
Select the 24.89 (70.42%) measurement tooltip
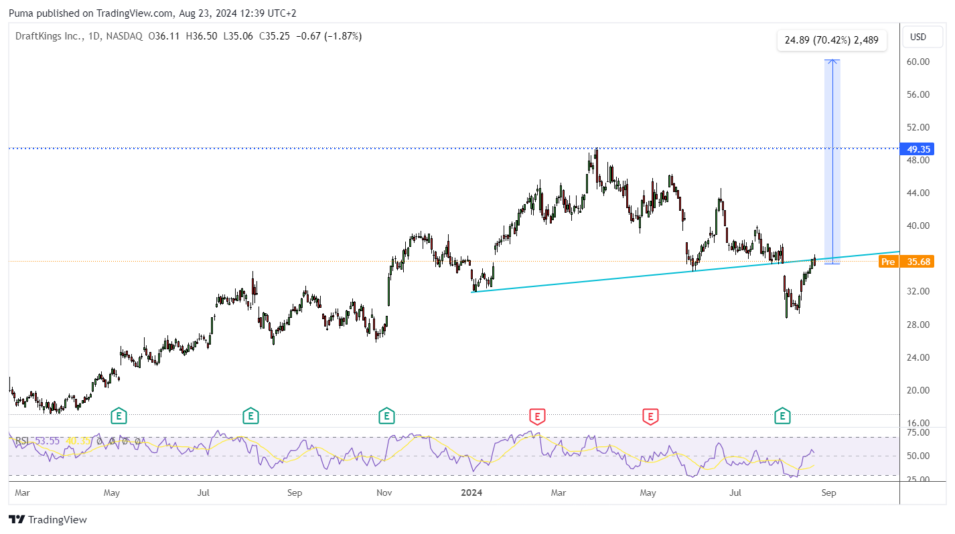[832, 40]
